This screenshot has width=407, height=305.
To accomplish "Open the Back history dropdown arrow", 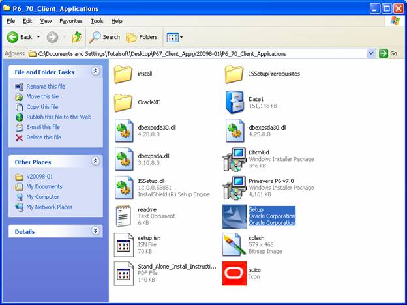I will pos(38,37).
